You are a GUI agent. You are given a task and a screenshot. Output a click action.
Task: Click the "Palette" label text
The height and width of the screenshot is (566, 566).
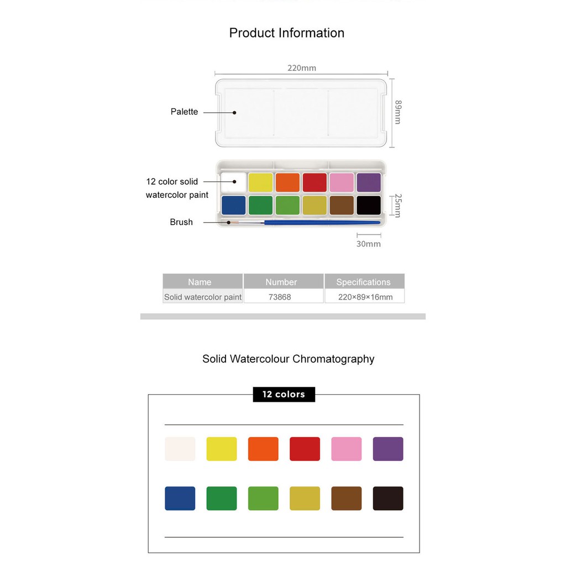184,112
